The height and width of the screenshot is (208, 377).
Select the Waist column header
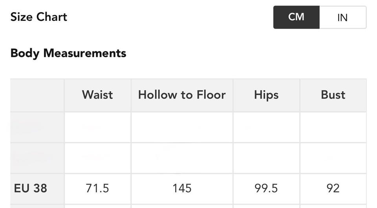[x=98, y=95]
